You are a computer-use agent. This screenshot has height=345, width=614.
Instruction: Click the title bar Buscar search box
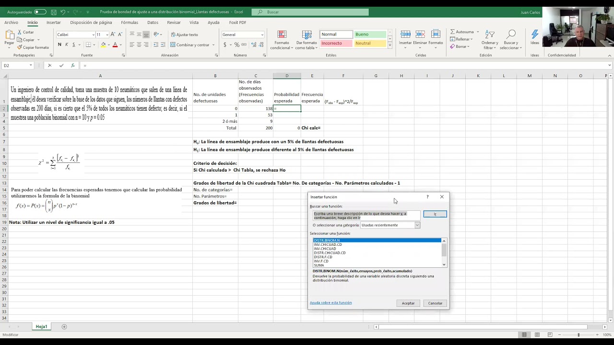pos(310,12)
